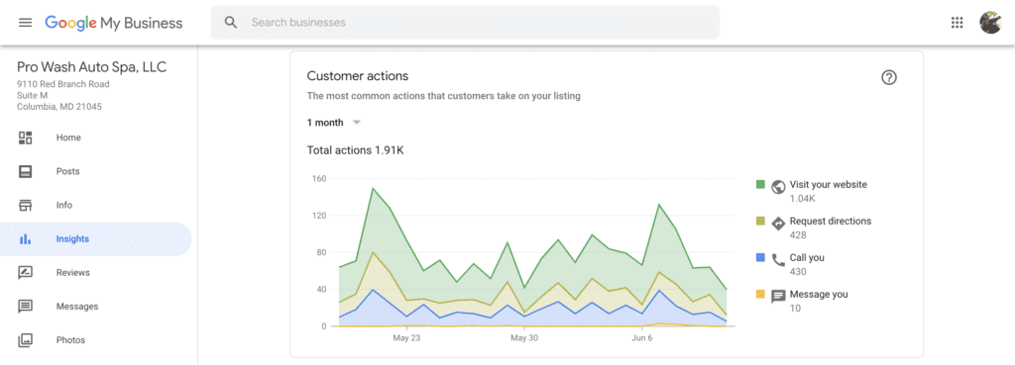1015x365 pixels.
Task: Open Messages in the sidebar
Action: click(96, 307)
